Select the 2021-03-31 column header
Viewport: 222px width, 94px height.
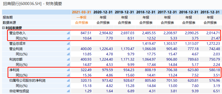point(82,12)
